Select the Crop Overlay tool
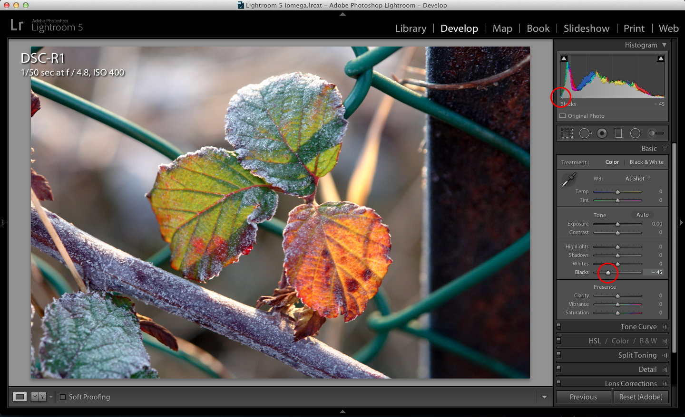The width and height of the screenshot is (685, 417). 567,133
